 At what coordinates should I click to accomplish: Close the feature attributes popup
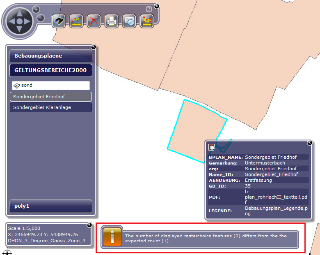click(x=310, y=142)
